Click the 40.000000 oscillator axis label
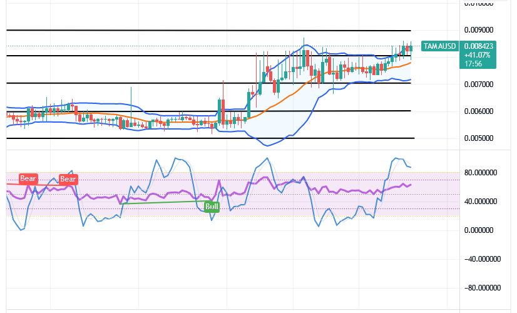 (x=481, y=202)
